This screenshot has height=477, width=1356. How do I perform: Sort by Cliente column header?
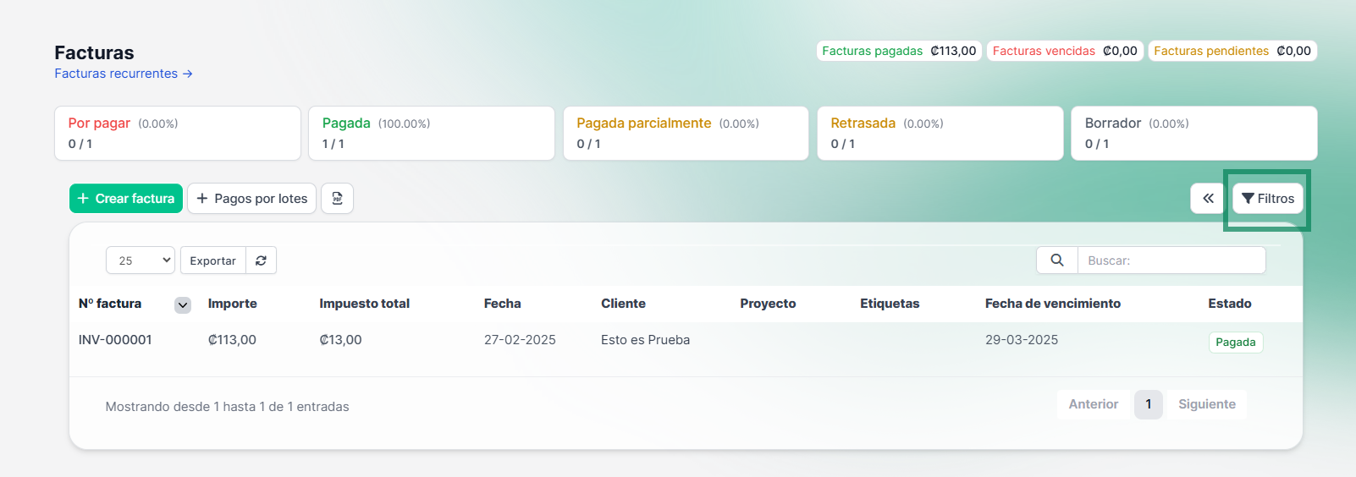pyautogui.click(x=624, y=304)
